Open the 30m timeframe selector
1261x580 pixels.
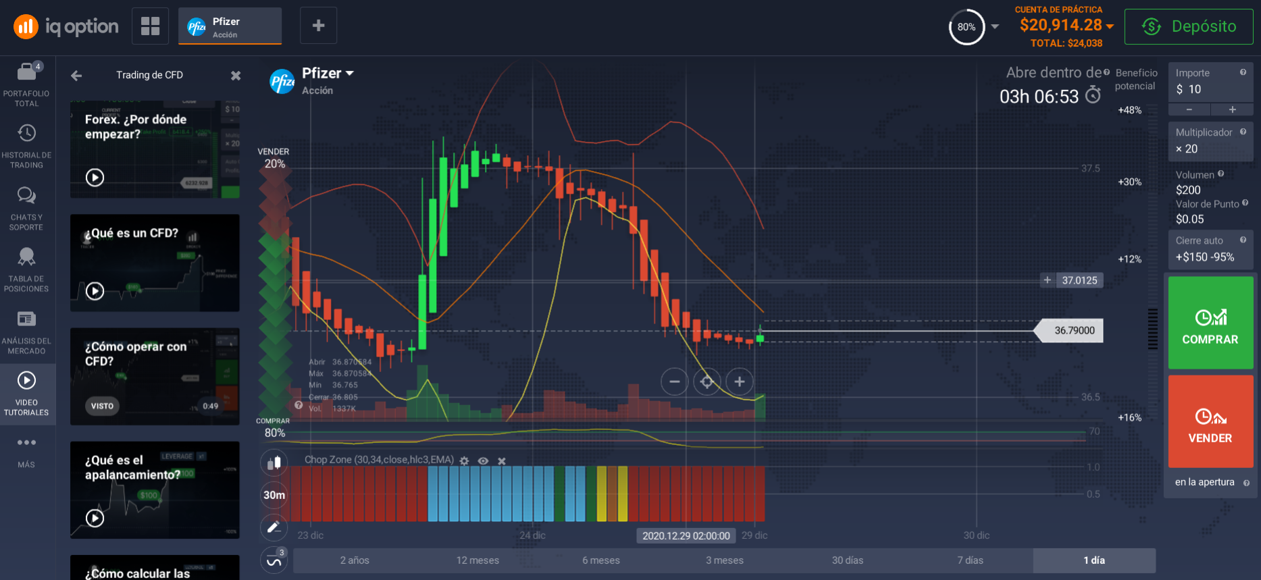coord(274,495)
